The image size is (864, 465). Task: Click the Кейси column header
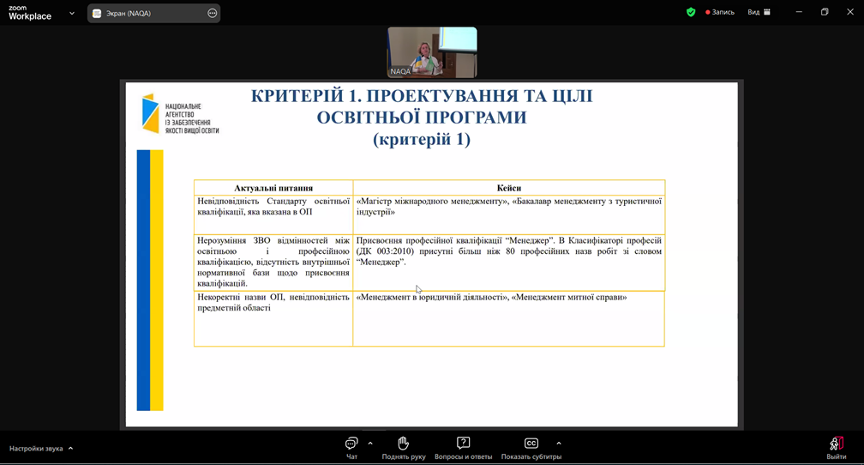pos(508,188)
